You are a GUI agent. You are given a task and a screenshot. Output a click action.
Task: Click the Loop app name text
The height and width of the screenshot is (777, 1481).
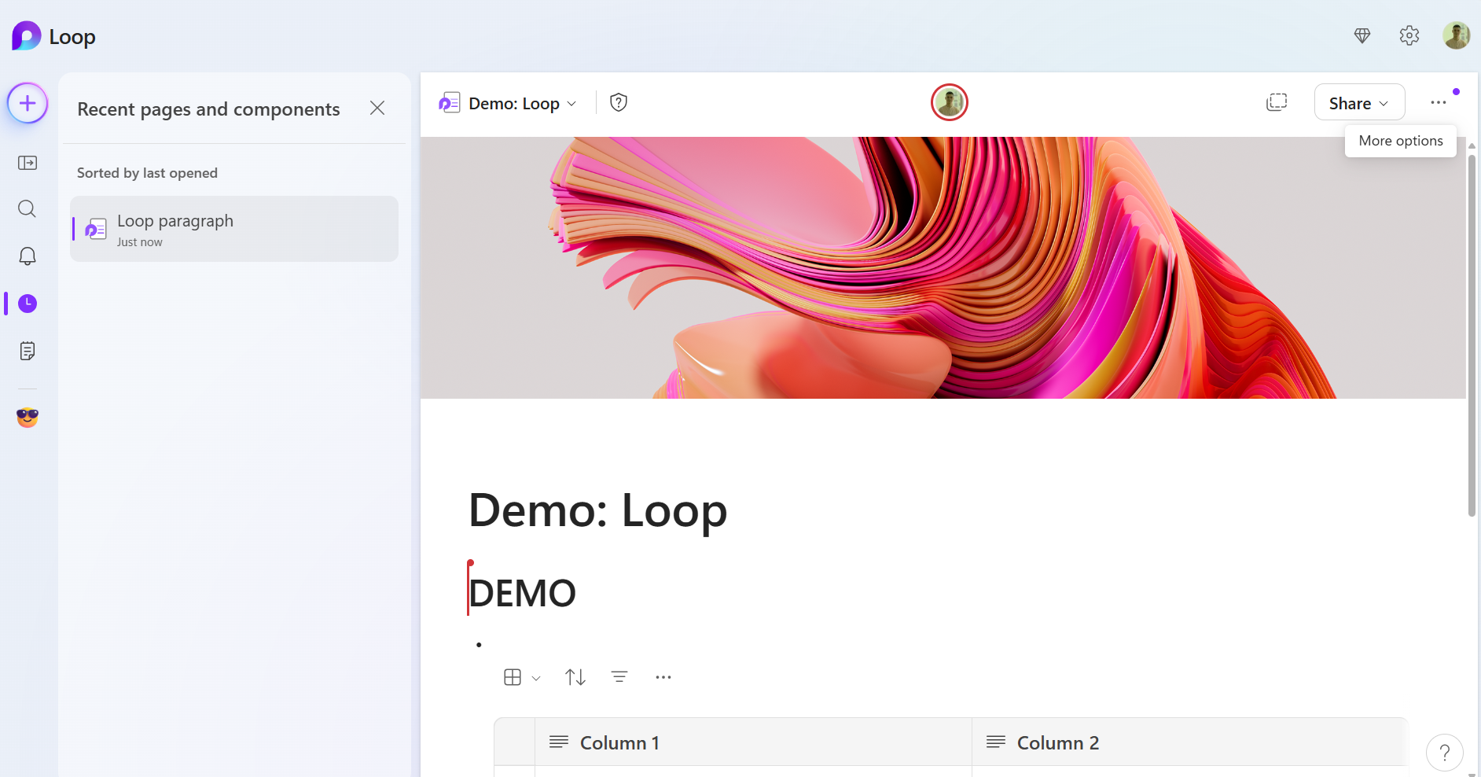pyautogui.click(x=72, y=37)
